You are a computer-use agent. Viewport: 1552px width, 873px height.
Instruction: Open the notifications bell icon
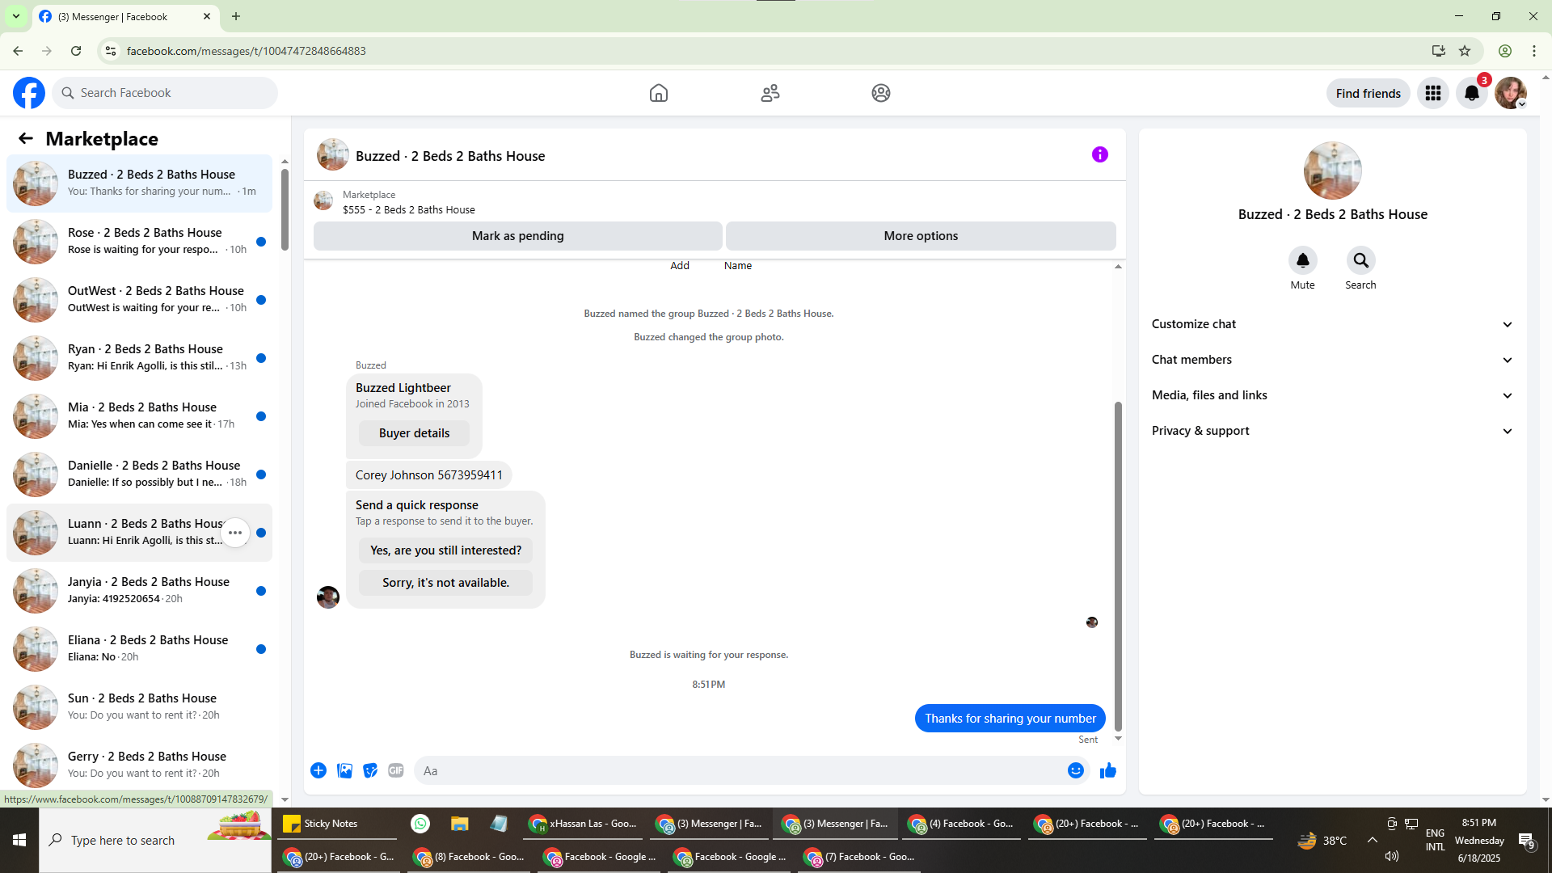click(1472, 93)
